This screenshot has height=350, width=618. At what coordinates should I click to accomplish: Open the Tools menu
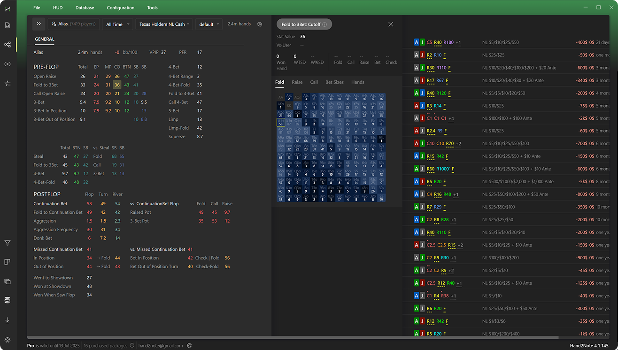tap(152, 8)
